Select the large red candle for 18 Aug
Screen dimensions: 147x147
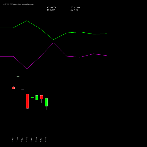pos(27,101)
